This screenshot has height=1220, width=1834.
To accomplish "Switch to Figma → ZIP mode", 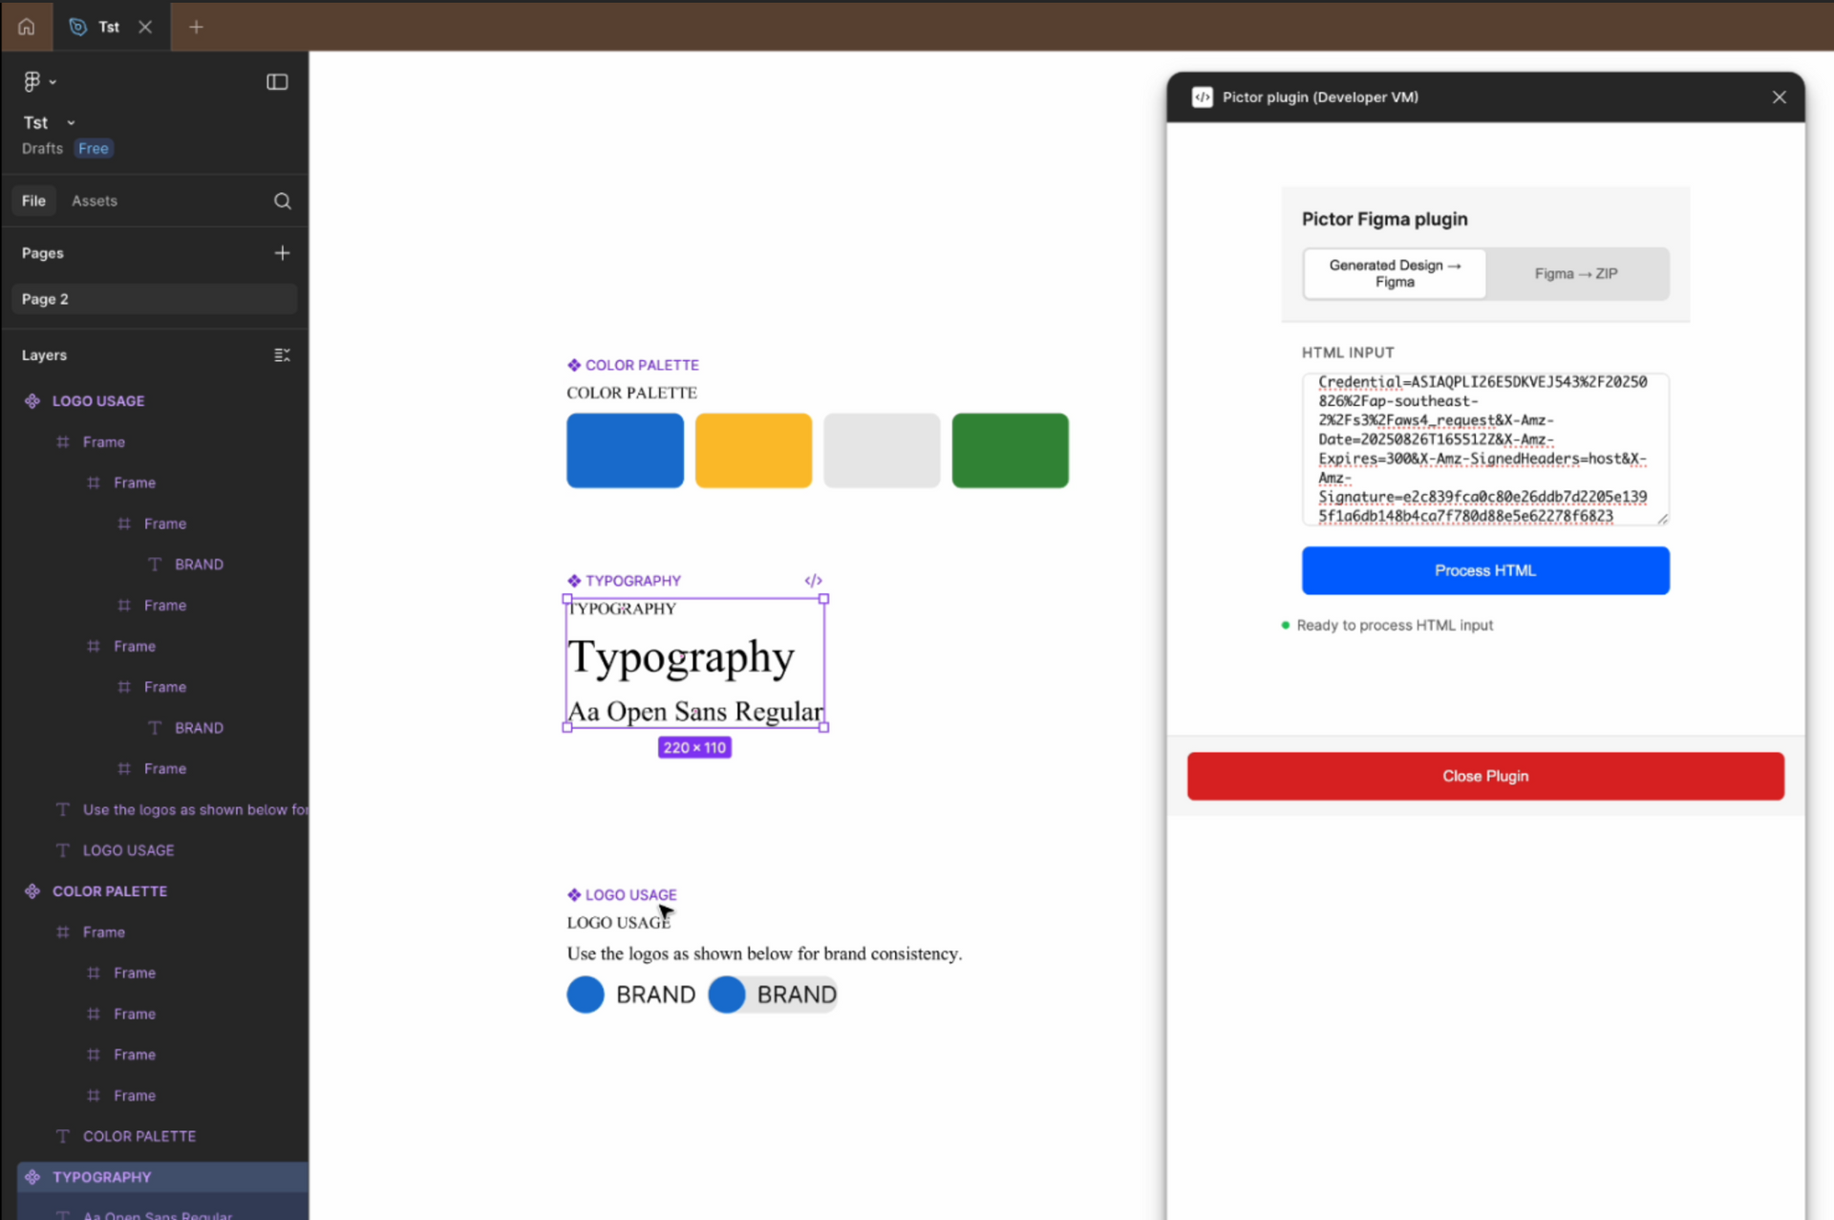I will pos(1576,274).
